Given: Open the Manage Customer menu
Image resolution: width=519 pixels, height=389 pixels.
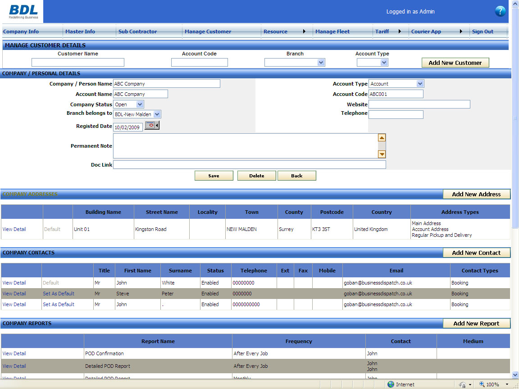Looking at the screenshot, I should pyautogui.click(x=208, y=32).
